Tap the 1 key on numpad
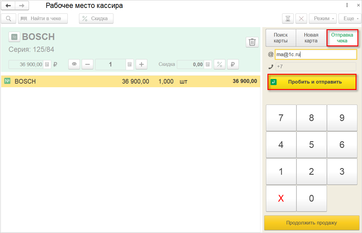The height and width of the screenshot is (233, 362). [281, 171]
